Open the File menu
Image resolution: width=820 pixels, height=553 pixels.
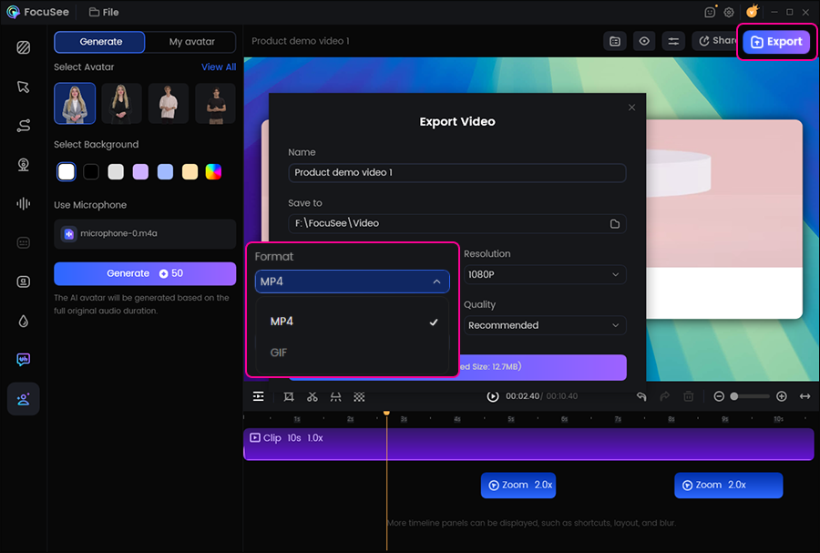[x=104, y=13]
